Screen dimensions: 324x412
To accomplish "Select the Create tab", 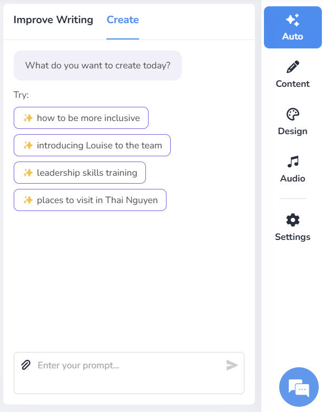I will (123, 19).
